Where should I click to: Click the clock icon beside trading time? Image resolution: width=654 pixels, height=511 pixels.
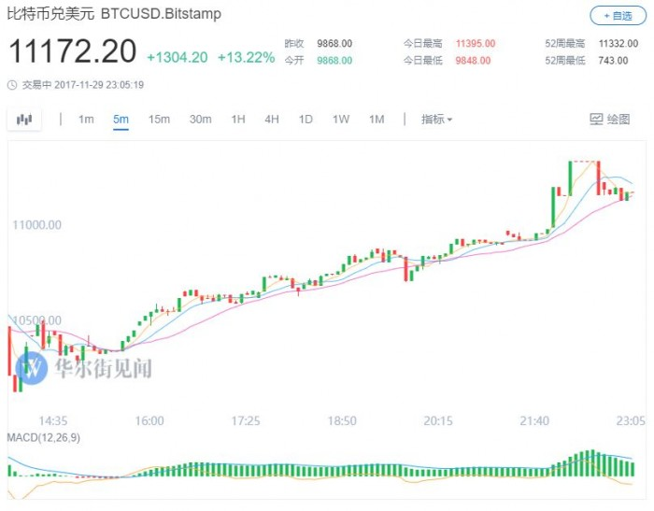(x=11, y=84)
